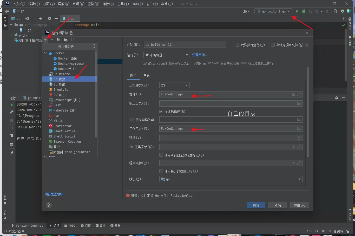Open 运行种类 dropdown
Image resolution: width=355 pixels, height=236 pixels.
174,86
